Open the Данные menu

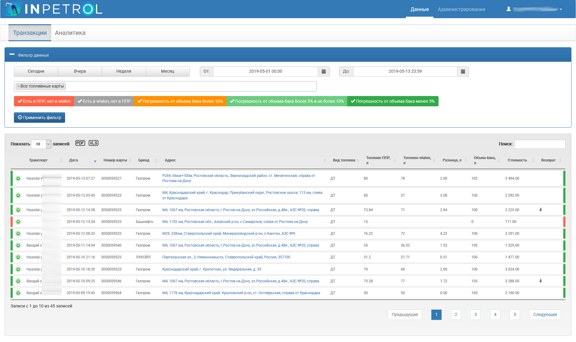(x=420, y=9)
